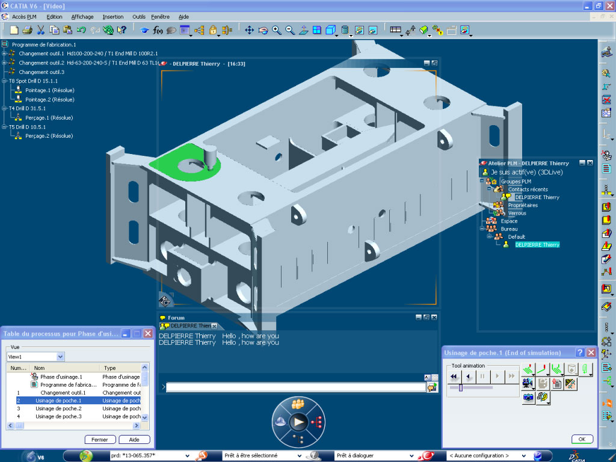Click the Normal View icon
This screenshot has width=616, height=462.
[303, 30]
